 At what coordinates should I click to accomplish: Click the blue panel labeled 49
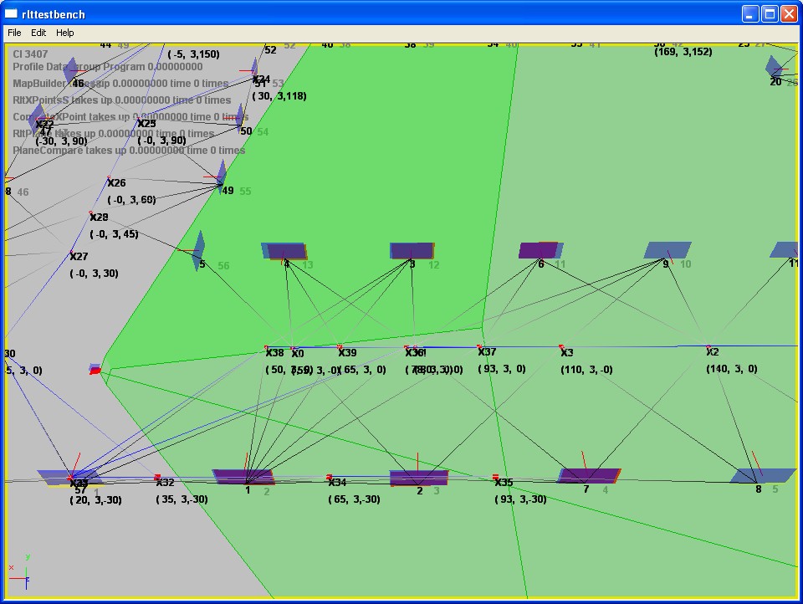[x=222, y=173]
